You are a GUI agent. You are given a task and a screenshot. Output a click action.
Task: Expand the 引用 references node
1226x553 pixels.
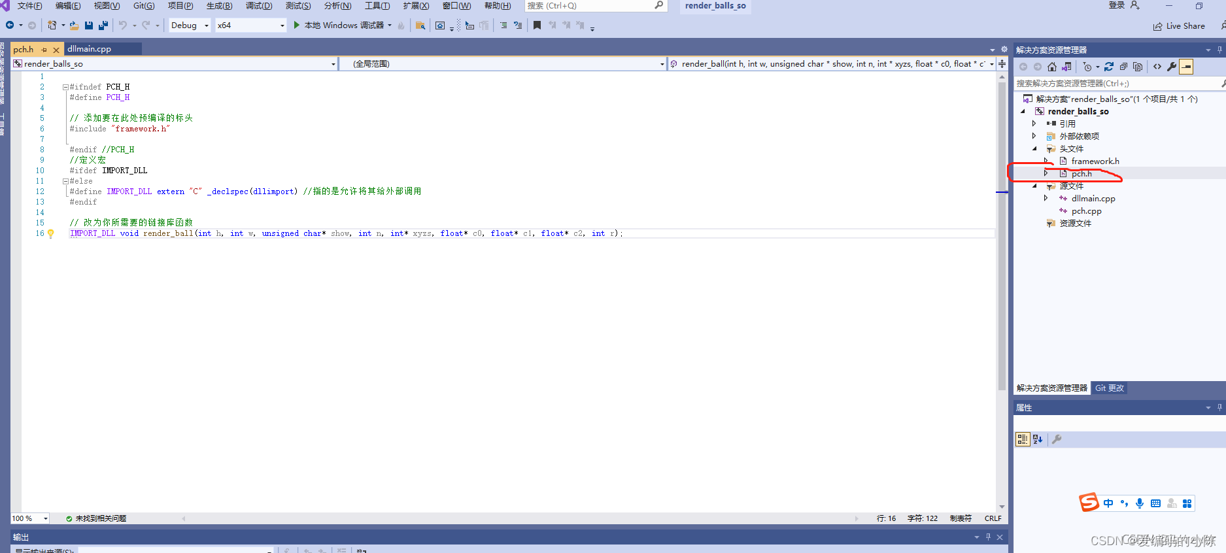pyautogui.click(x=1034, y=124)
